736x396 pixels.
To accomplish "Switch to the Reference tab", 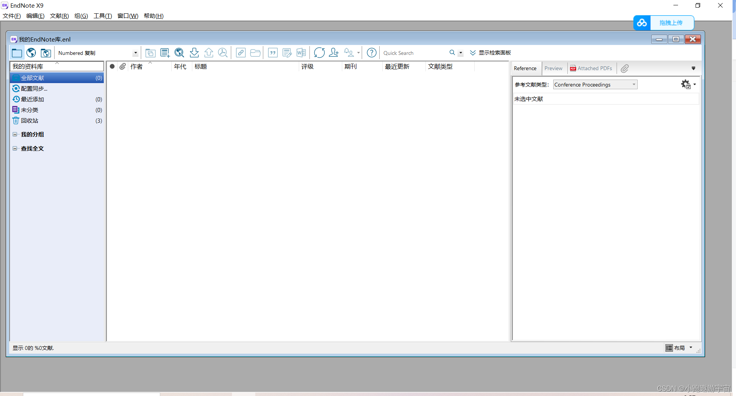I will tap(525, 68).
